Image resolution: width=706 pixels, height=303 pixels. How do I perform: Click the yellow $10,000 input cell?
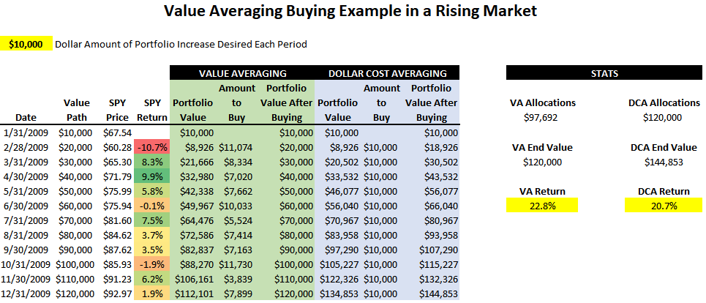[26, 44]
